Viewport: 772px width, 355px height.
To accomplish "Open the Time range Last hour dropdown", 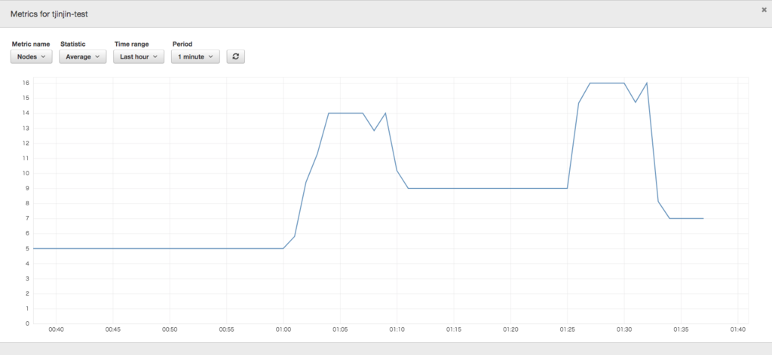I will [139, 56].
